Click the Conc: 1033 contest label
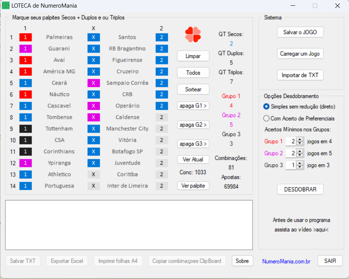 click(x=193, y=172)
